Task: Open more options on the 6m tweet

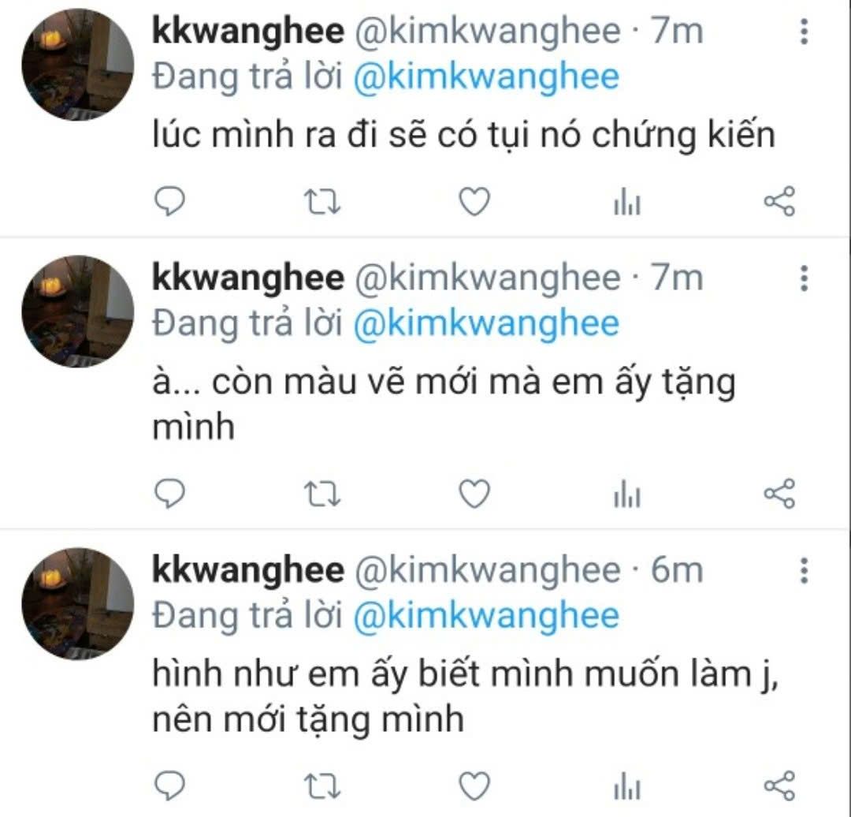Action: 805,570
